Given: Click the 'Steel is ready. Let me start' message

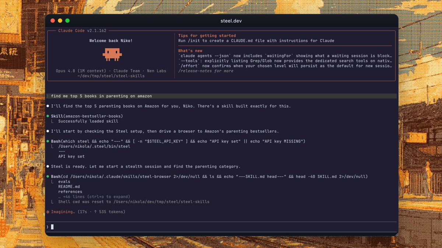Looking at the screenshot, I should tap(146, 166).
